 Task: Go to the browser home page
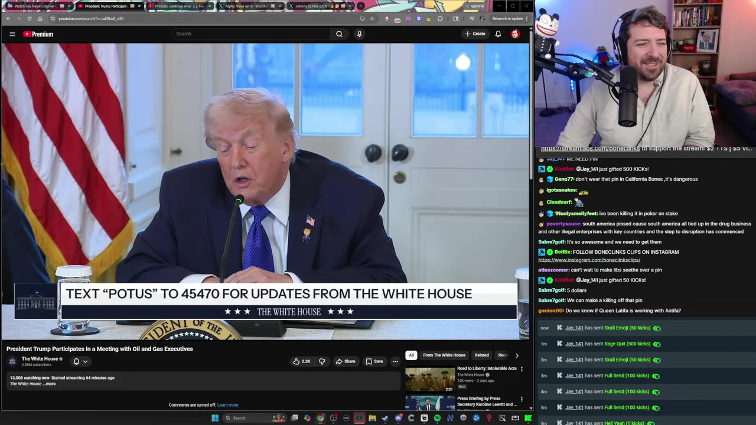(40, 18)
